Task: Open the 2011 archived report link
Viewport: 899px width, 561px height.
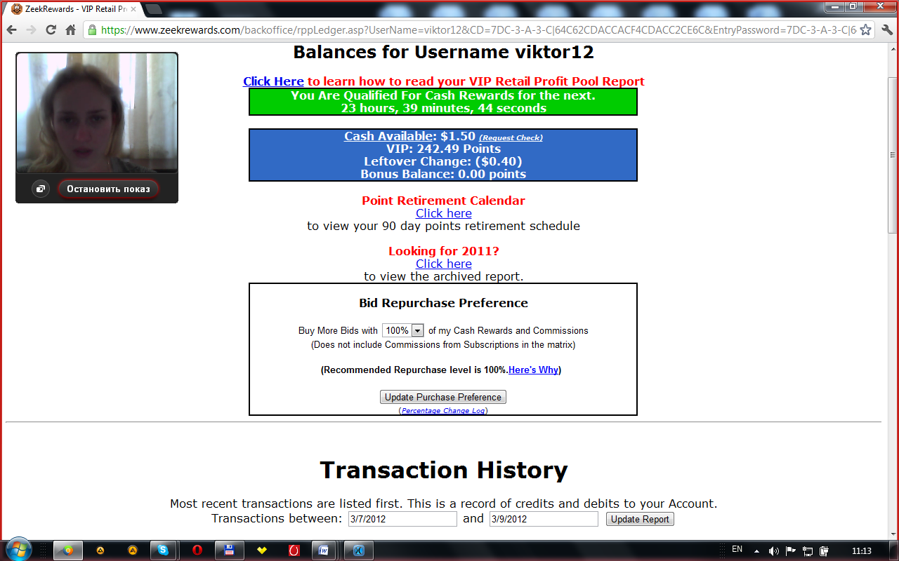Action: click(443, 264)
